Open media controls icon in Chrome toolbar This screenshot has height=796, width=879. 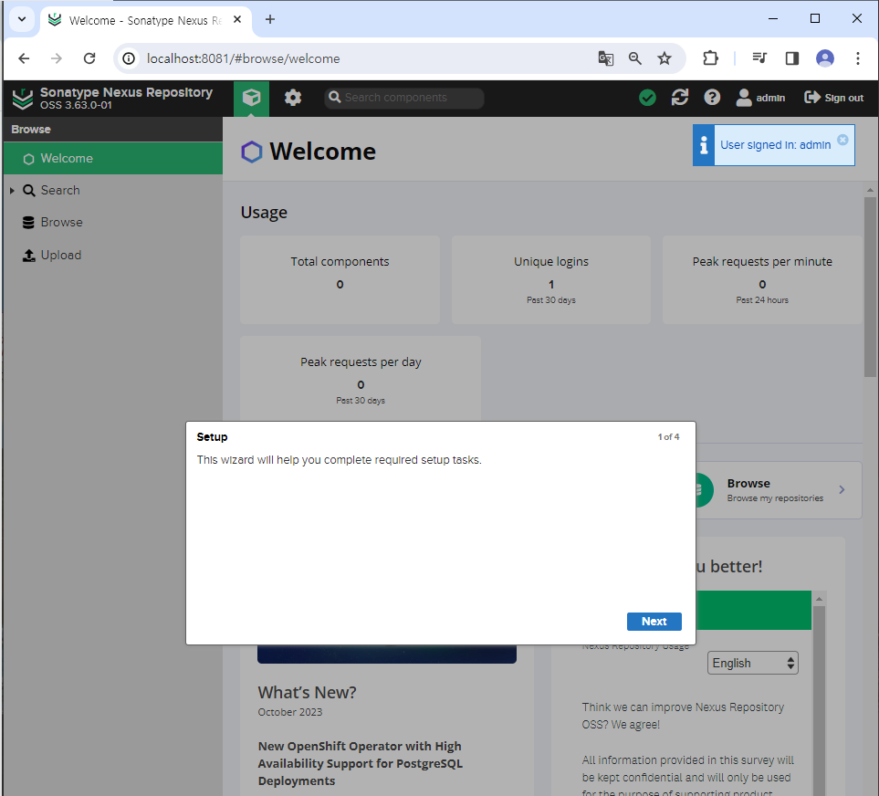[759, 58]
